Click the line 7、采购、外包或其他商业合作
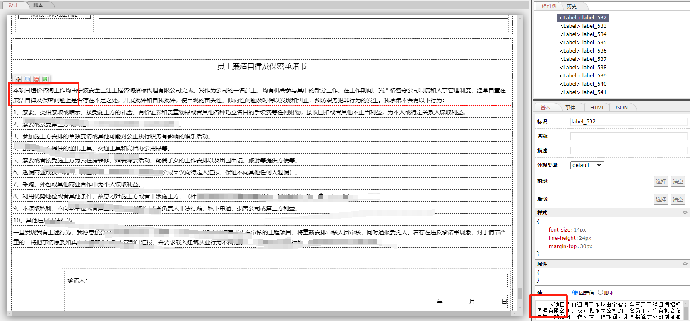 point(262,184)
